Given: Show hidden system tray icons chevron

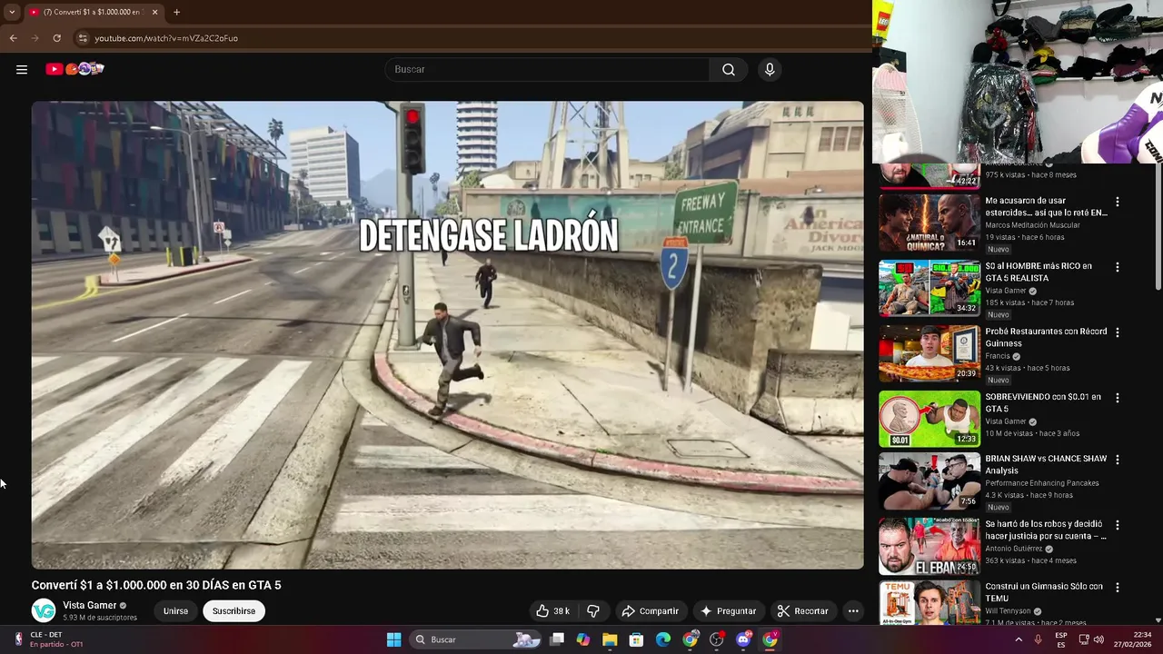Looking at the screenshot, I should pos(1019,639).
